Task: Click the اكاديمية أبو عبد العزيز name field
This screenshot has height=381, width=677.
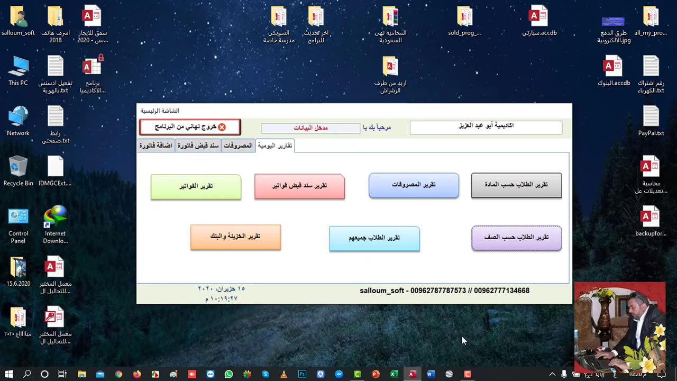Action: pyautogui.click(x=486, y=127)
